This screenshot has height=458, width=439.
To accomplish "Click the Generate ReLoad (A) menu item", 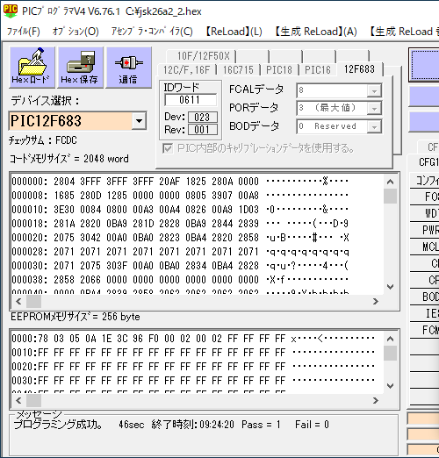I will (316, 32).
